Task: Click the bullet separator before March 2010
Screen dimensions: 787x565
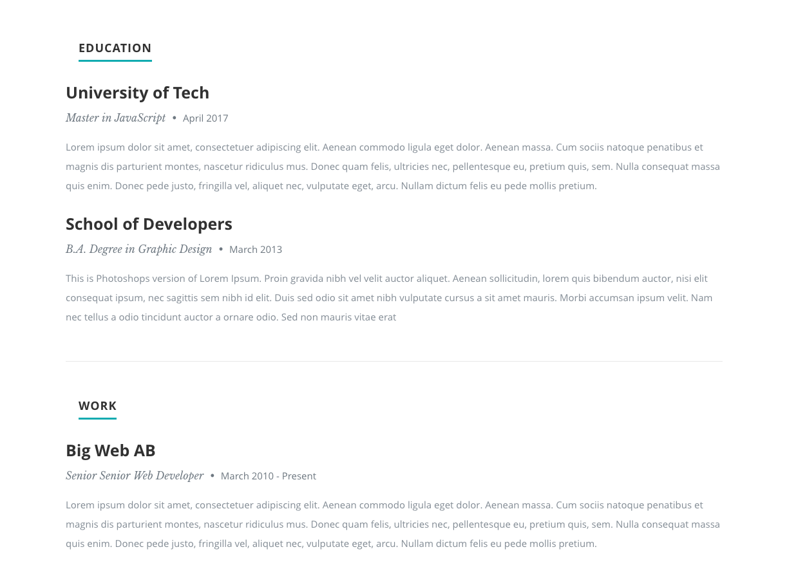Action: click(x=213, y=476)
